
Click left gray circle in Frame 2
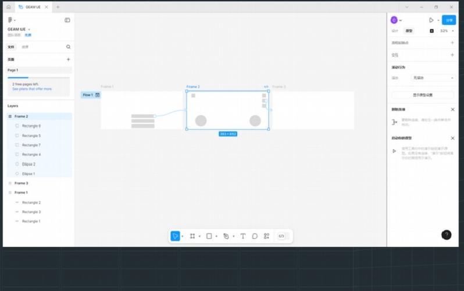tap(201, 120)
